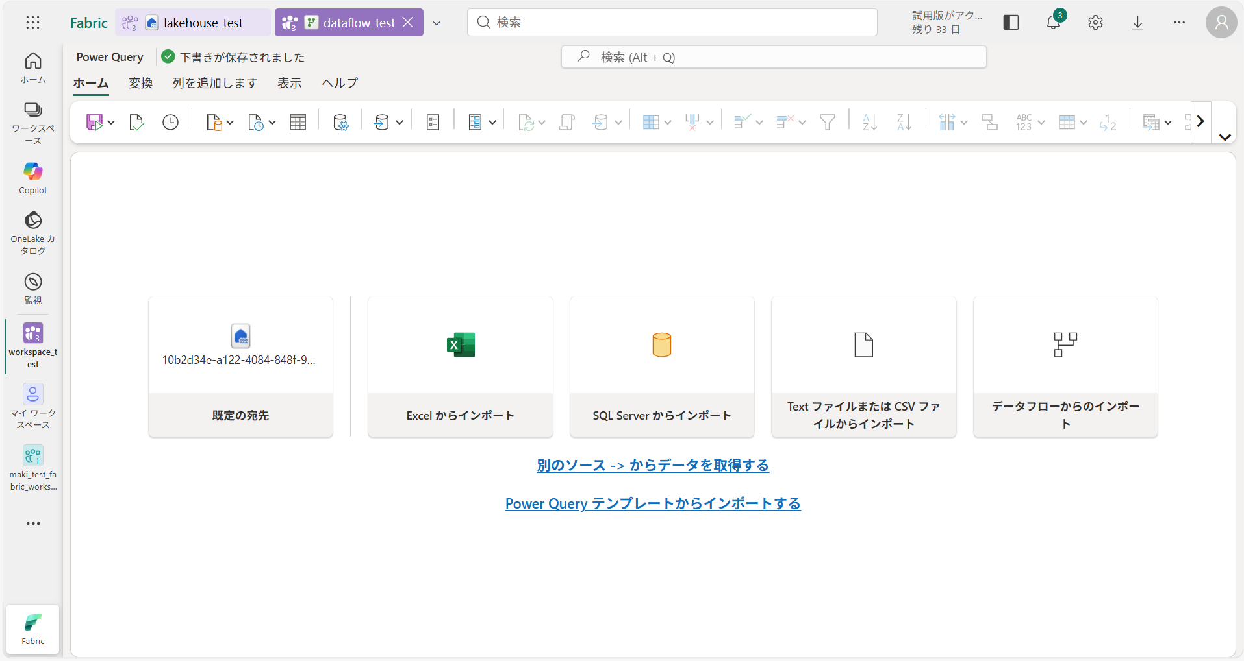
Task: Open the Fabric apps grid launcher
Action: [32, 23]
